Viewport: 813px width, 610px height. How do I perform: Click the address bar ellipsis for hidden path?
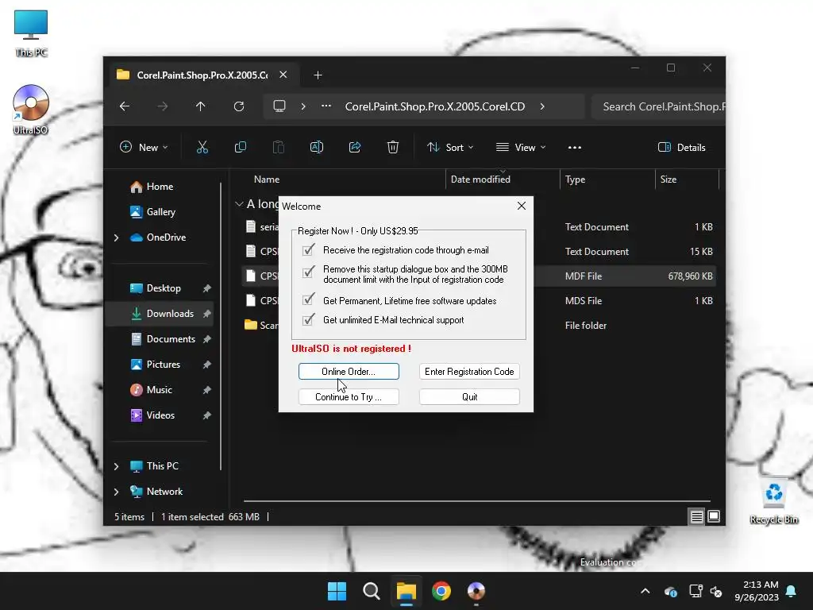[x=326, y=106]
